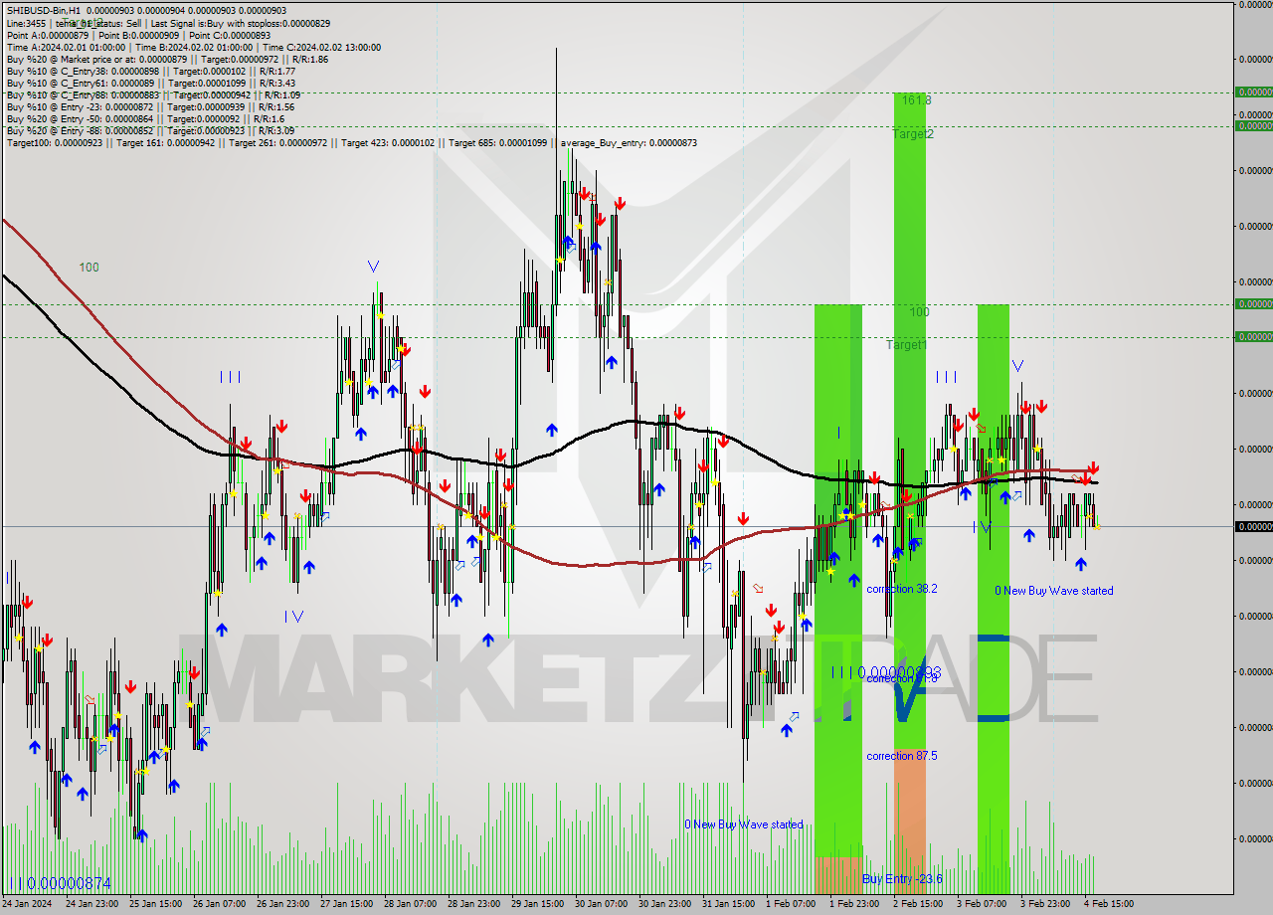Click the 'Target2' label on green bar
The height and width of the screenshot is (915, 1273).
pos(913,133)
